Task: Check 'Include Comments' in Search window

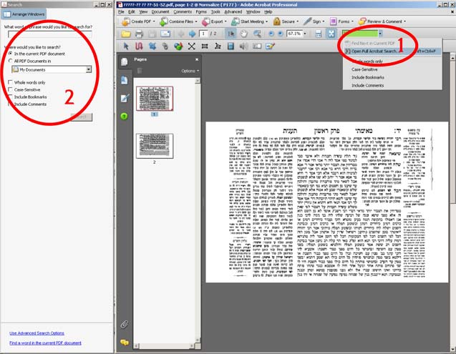Action: pos(11,104)
